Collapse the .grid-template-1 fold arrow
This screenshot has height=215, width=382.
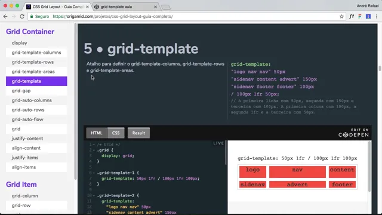pyautogui.click(x=94, y=173)
